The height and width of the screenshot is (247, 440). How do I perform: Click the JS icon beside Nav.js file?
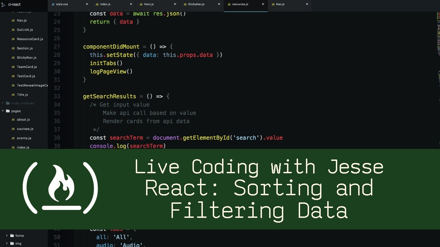(x=13, y=21)
